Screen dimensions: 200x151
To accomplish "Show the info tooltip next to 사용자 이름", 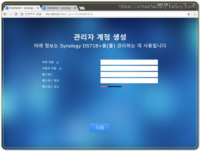I will pos(60,69).
